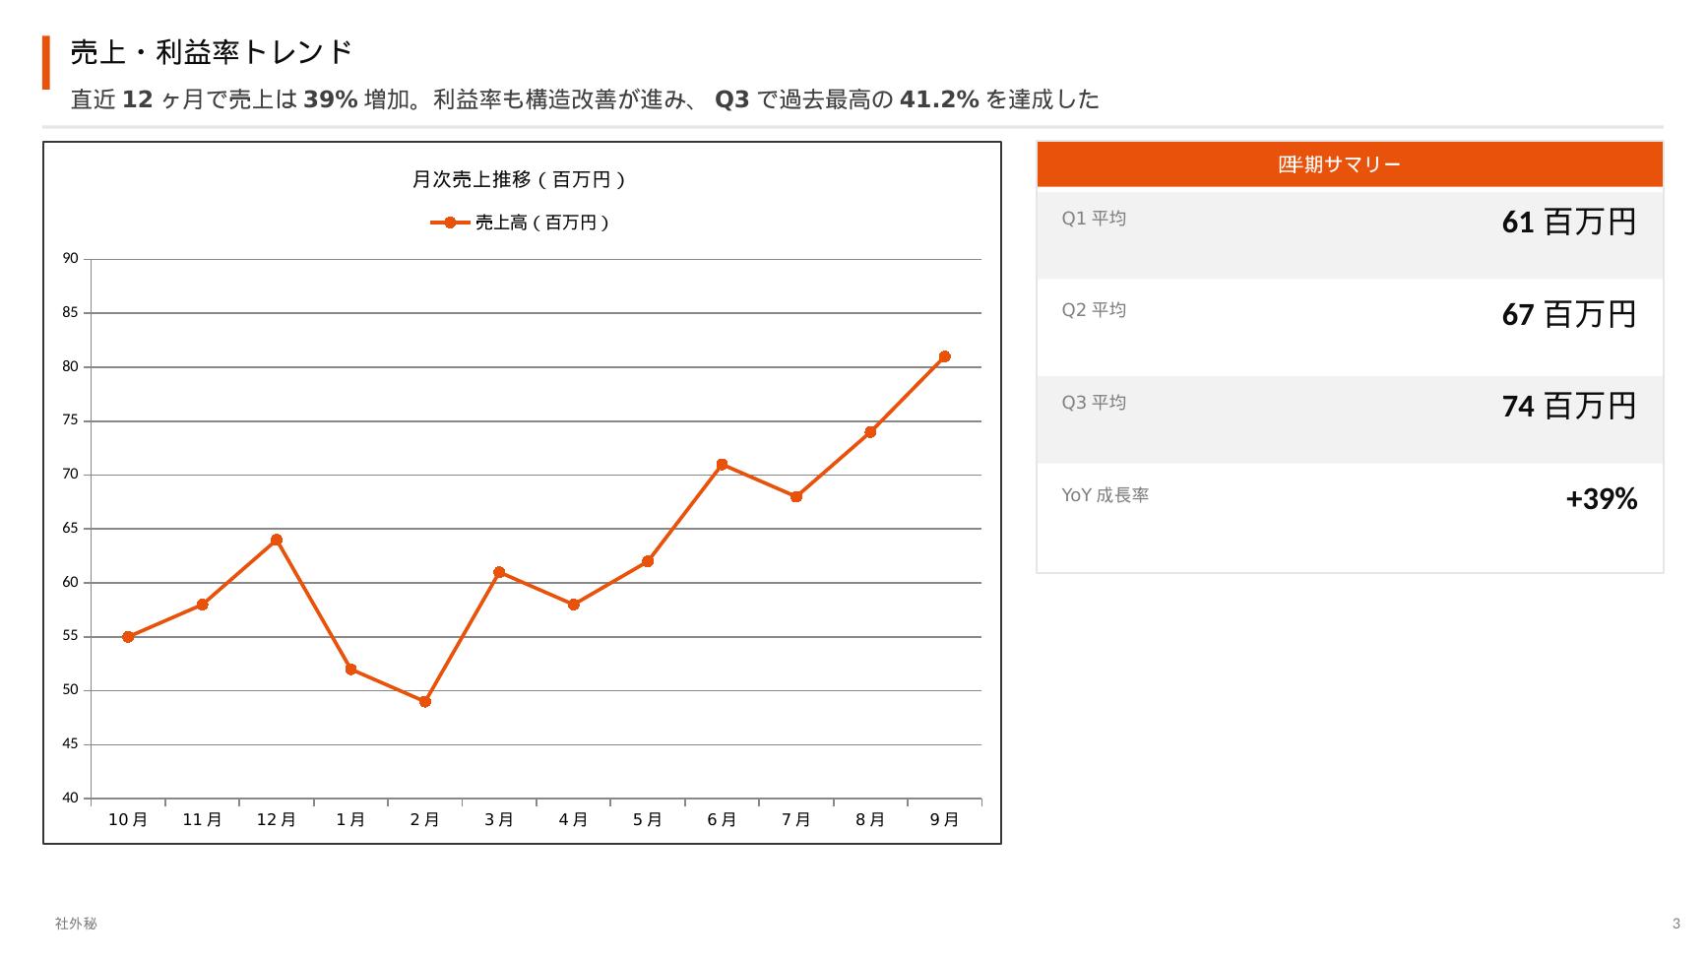Image resolution: width=1707 pixels, height=960 pixels.
Task: Click the 9月 data point on the line
Action: (944, 356)
